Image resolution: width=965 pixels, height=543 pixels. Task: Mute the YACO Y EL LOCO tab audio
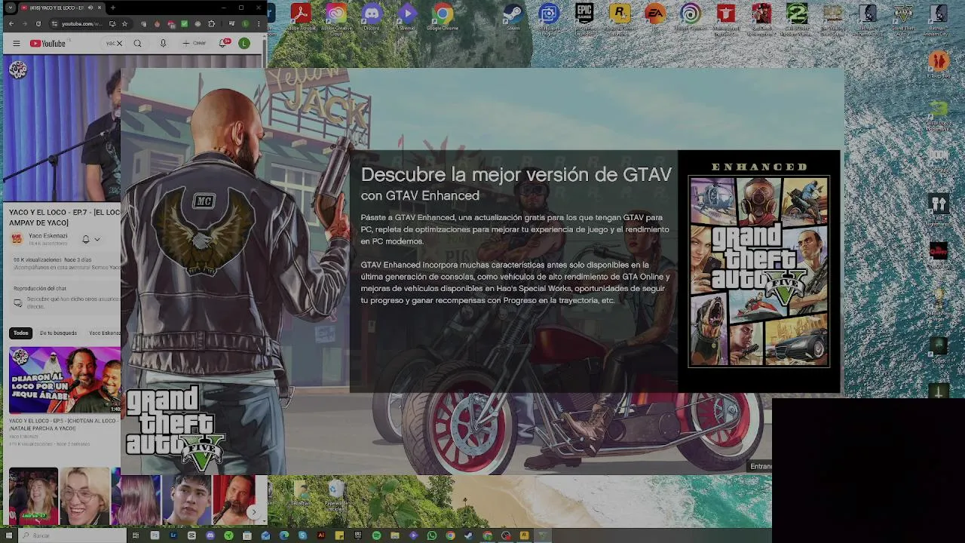tap(90, 8)
